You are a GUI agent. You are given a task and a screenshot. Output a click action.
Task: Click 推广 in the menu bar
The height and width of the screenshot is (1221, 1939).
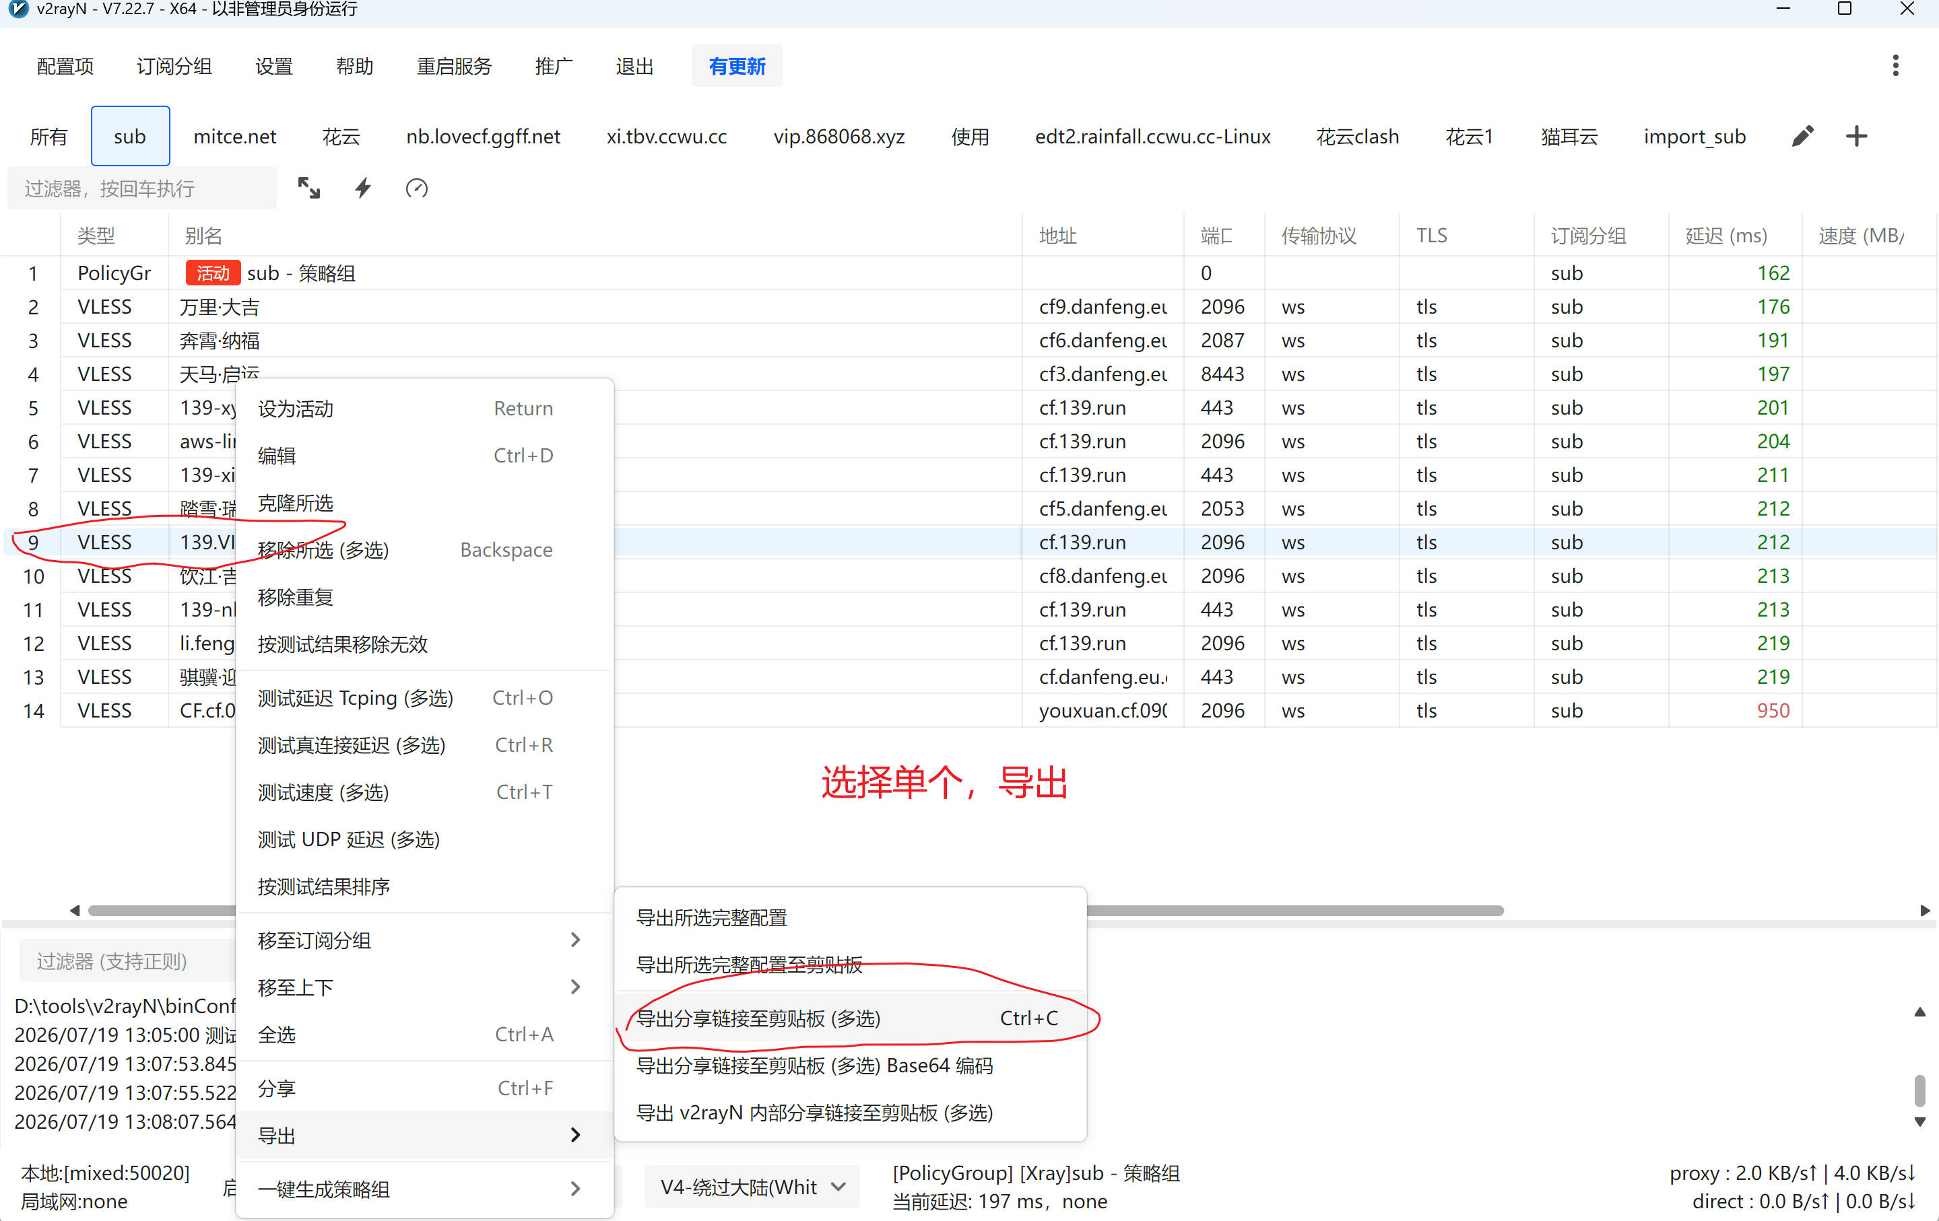tap(554, 66)
